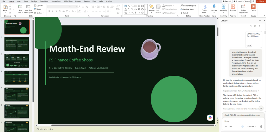
Task: Pick the Oval shape from the gallery
Action: [x=139, y=6]
